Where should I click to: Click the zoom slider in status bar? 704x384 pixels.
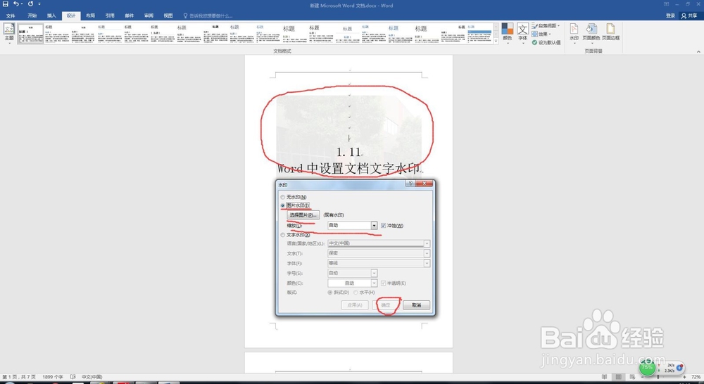pos(658,377)
